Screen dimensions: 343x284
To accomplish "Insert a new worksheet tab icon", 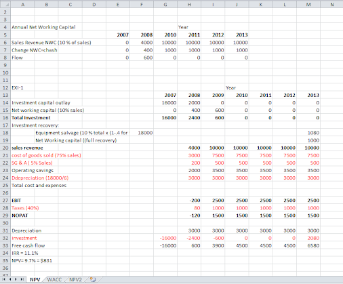I will pyautogui.click(x=93, y=279).
